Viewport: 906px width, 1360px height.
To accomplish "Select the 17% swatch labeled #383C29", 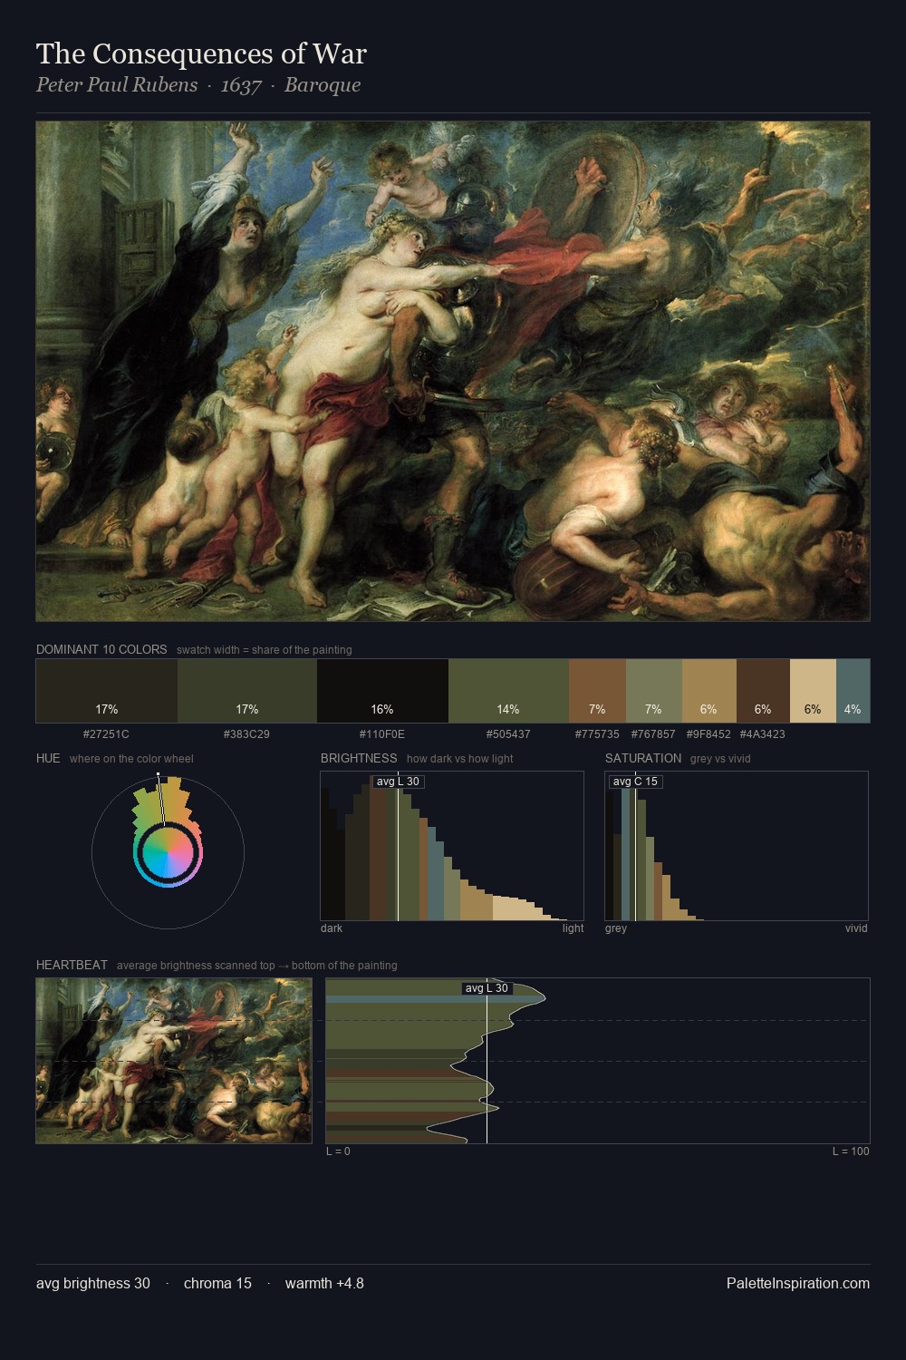I will click(247, 691).
